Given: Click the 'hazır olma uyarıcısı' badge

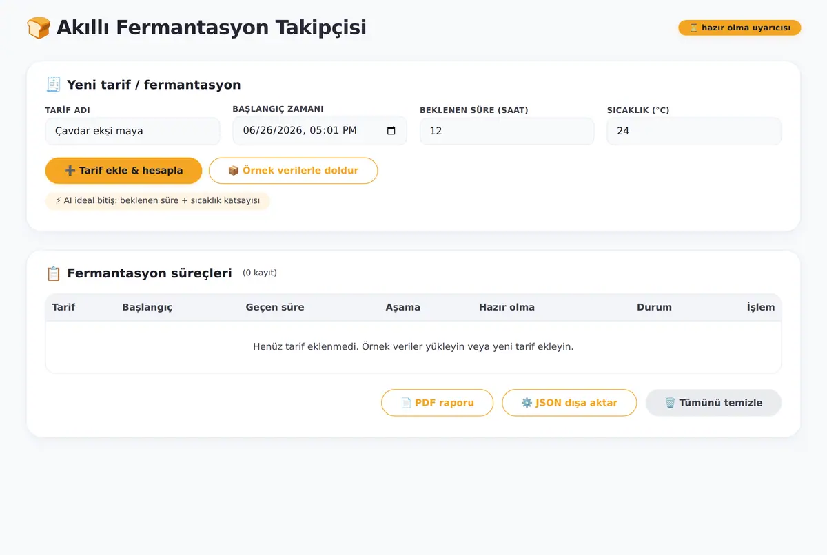Looking at the screenshot, I should (739, 28).
